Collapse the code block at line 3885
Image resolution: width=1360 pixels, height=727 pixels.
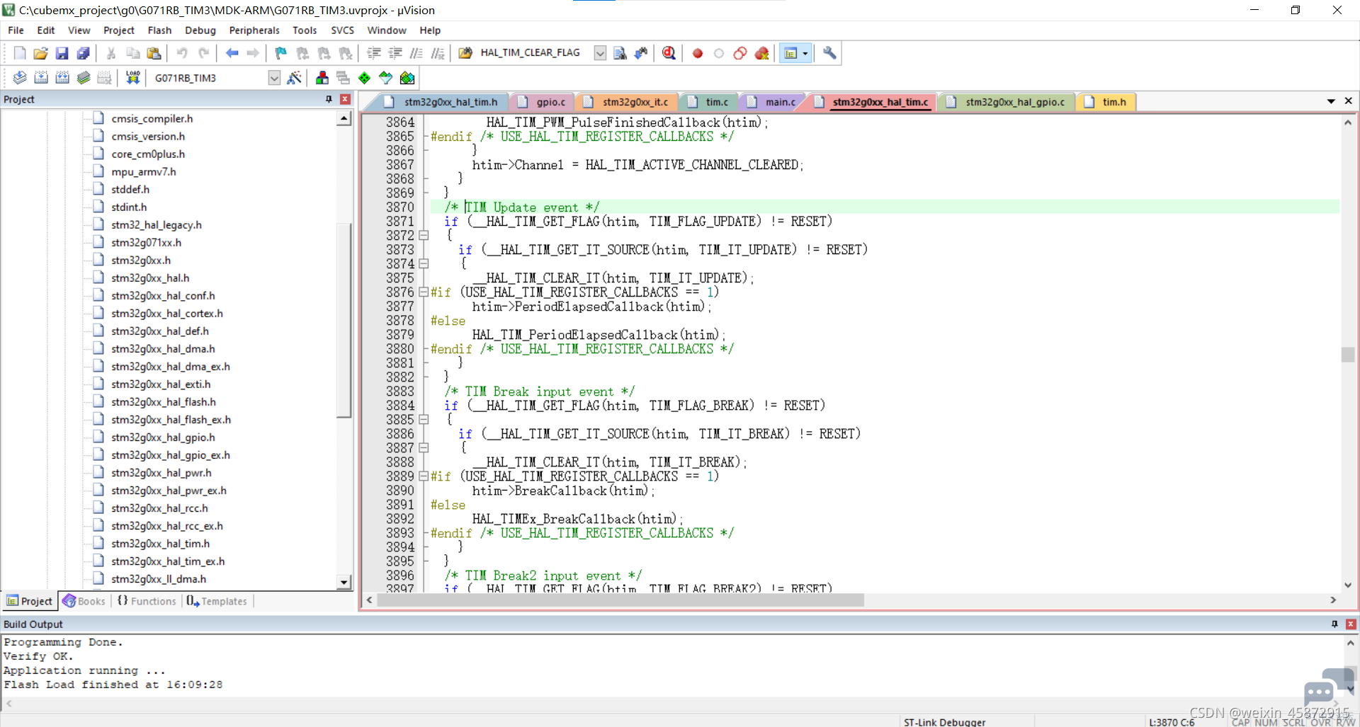[x=424, y=420]
